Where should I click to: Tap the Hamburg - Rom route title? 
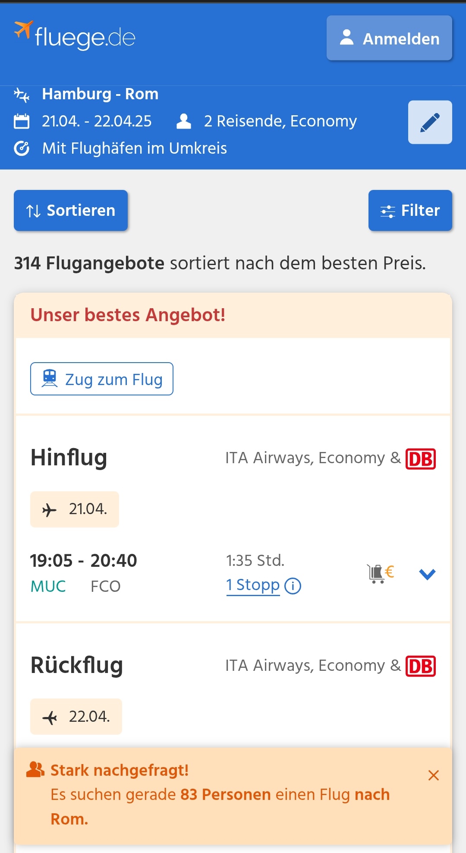(100, 94)
